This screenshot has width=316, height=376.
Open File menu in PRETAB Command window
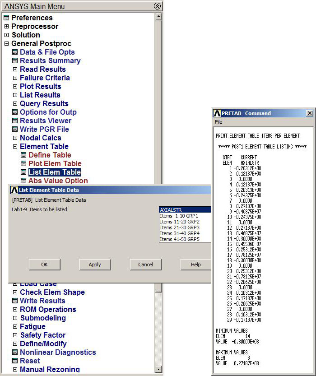[x=218, y=122]
